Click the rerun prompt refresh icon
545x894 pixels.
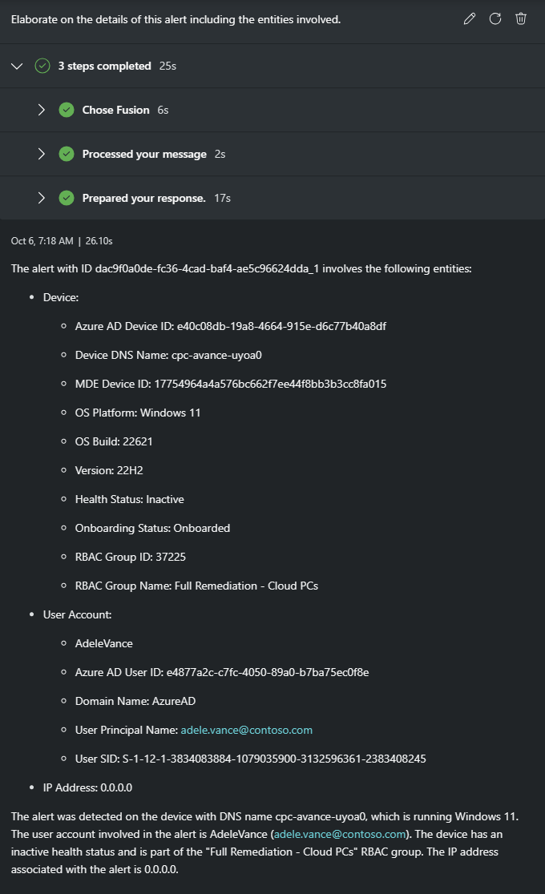(x=495, y=19)
